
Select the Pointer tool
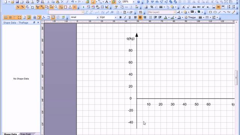(93, 2)
